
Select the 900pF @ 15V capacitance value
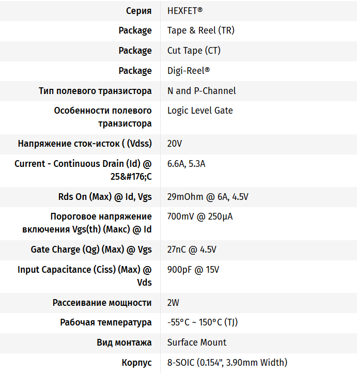pyautogui.click(x=193, y=270)
